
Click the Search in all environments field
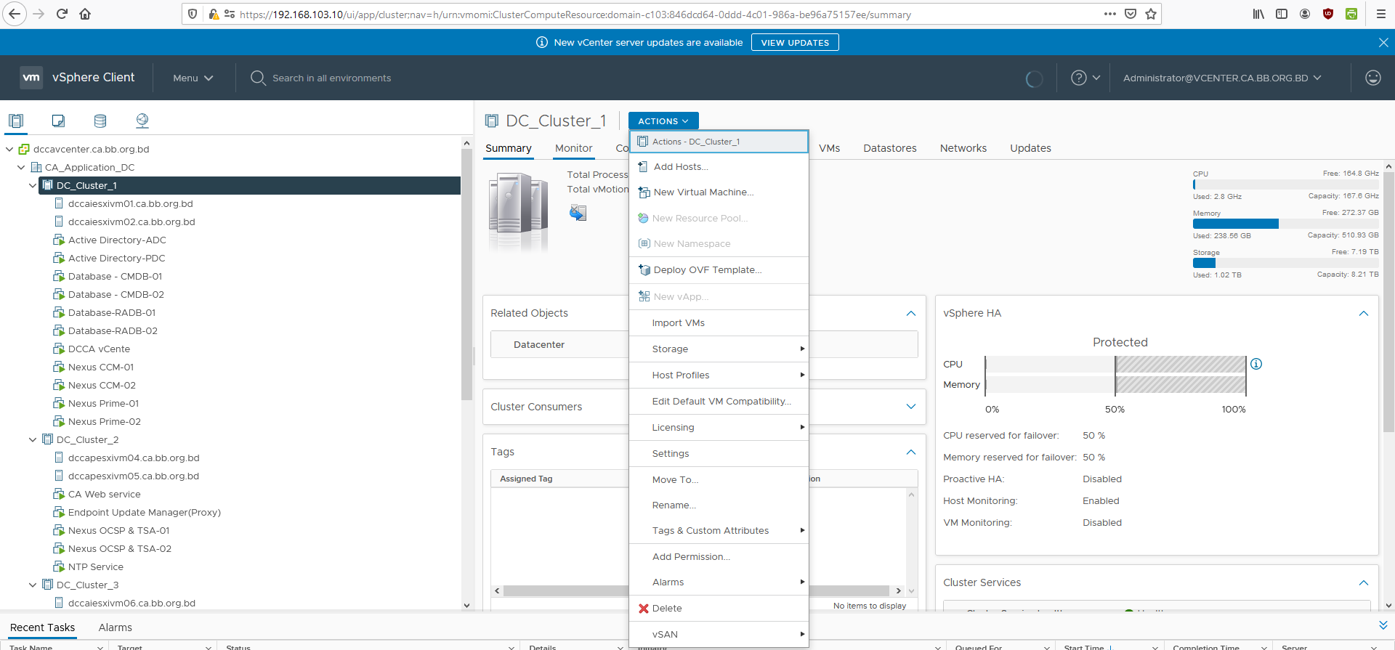(x=331, y=78)
